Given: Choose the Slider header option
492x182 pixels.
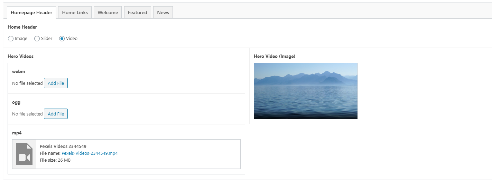Looking at the screenshot, I should tap(37, 39).
